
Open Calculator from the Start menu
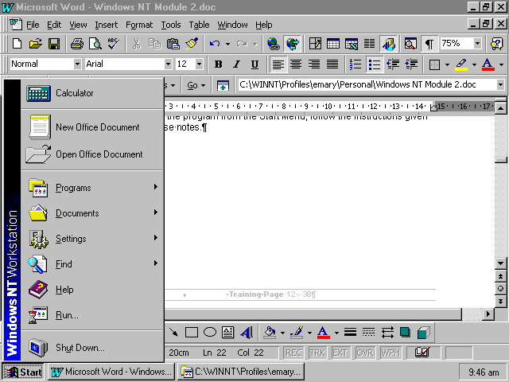pos(74,93)
